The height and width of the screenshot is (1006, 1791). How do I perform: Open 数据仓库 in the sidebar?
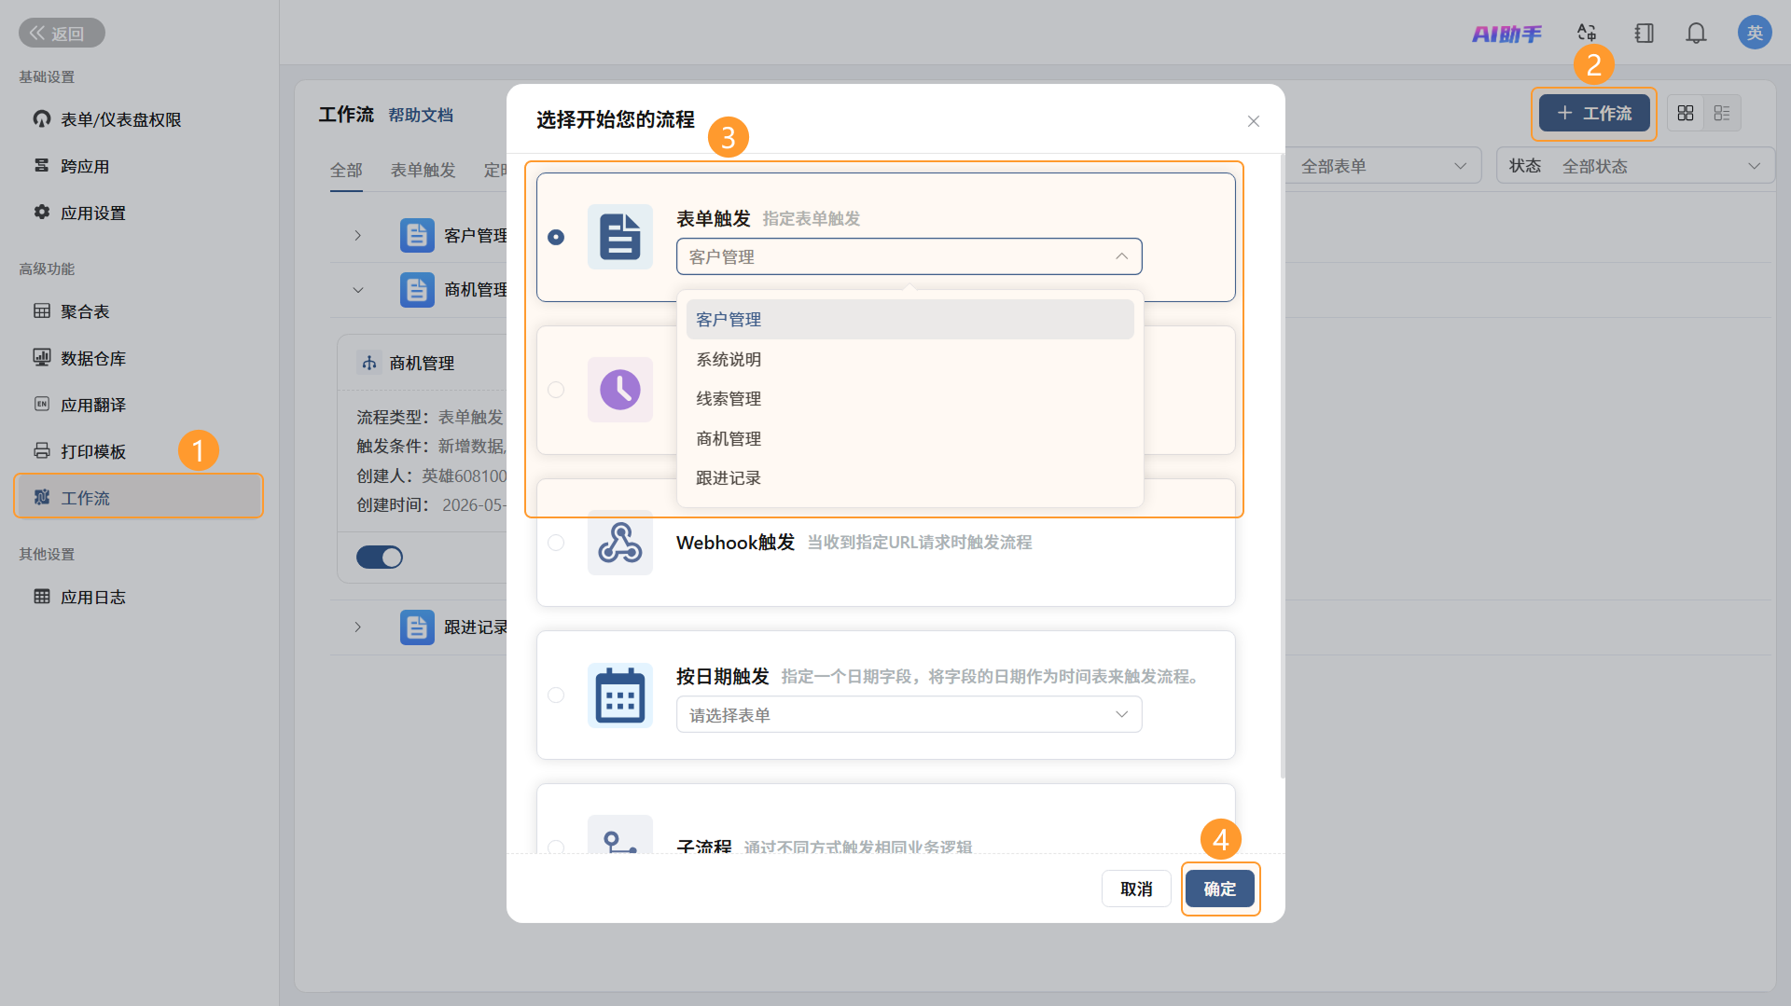click(x=138, y=358)
